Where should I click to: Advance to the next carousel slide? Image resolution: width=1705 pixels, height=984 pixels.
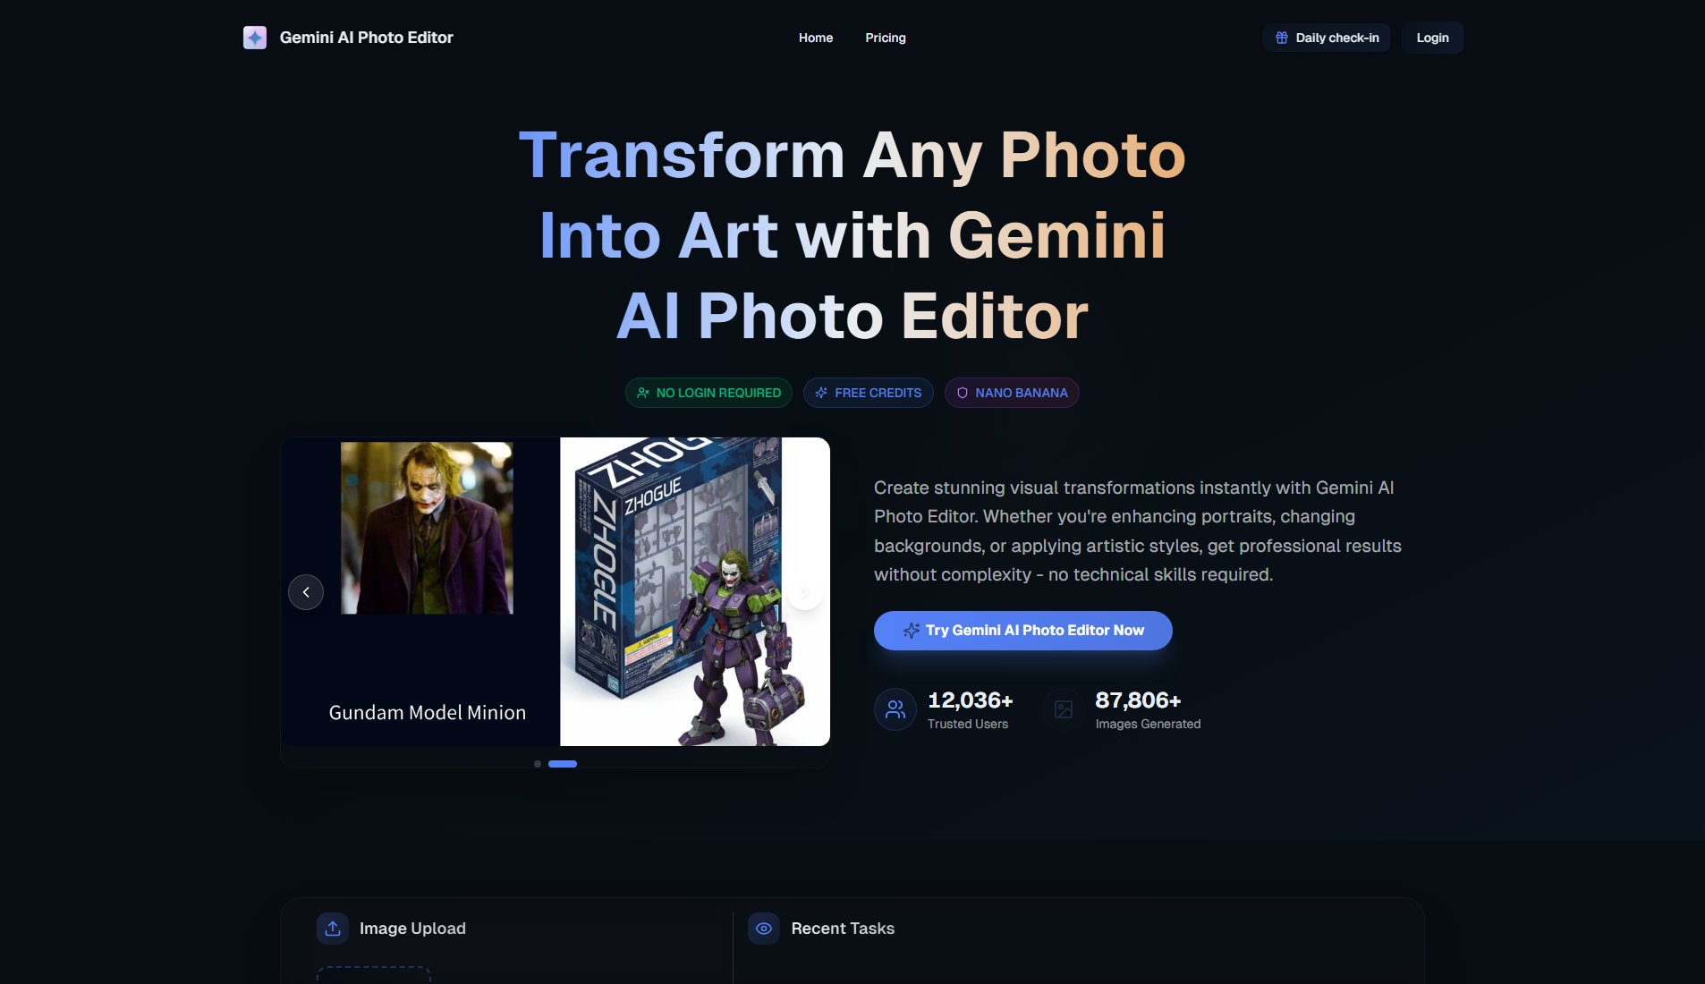[804, 592]
